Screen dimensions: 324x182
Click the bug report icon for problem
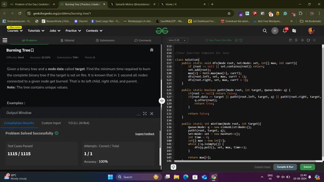[152, 50]
